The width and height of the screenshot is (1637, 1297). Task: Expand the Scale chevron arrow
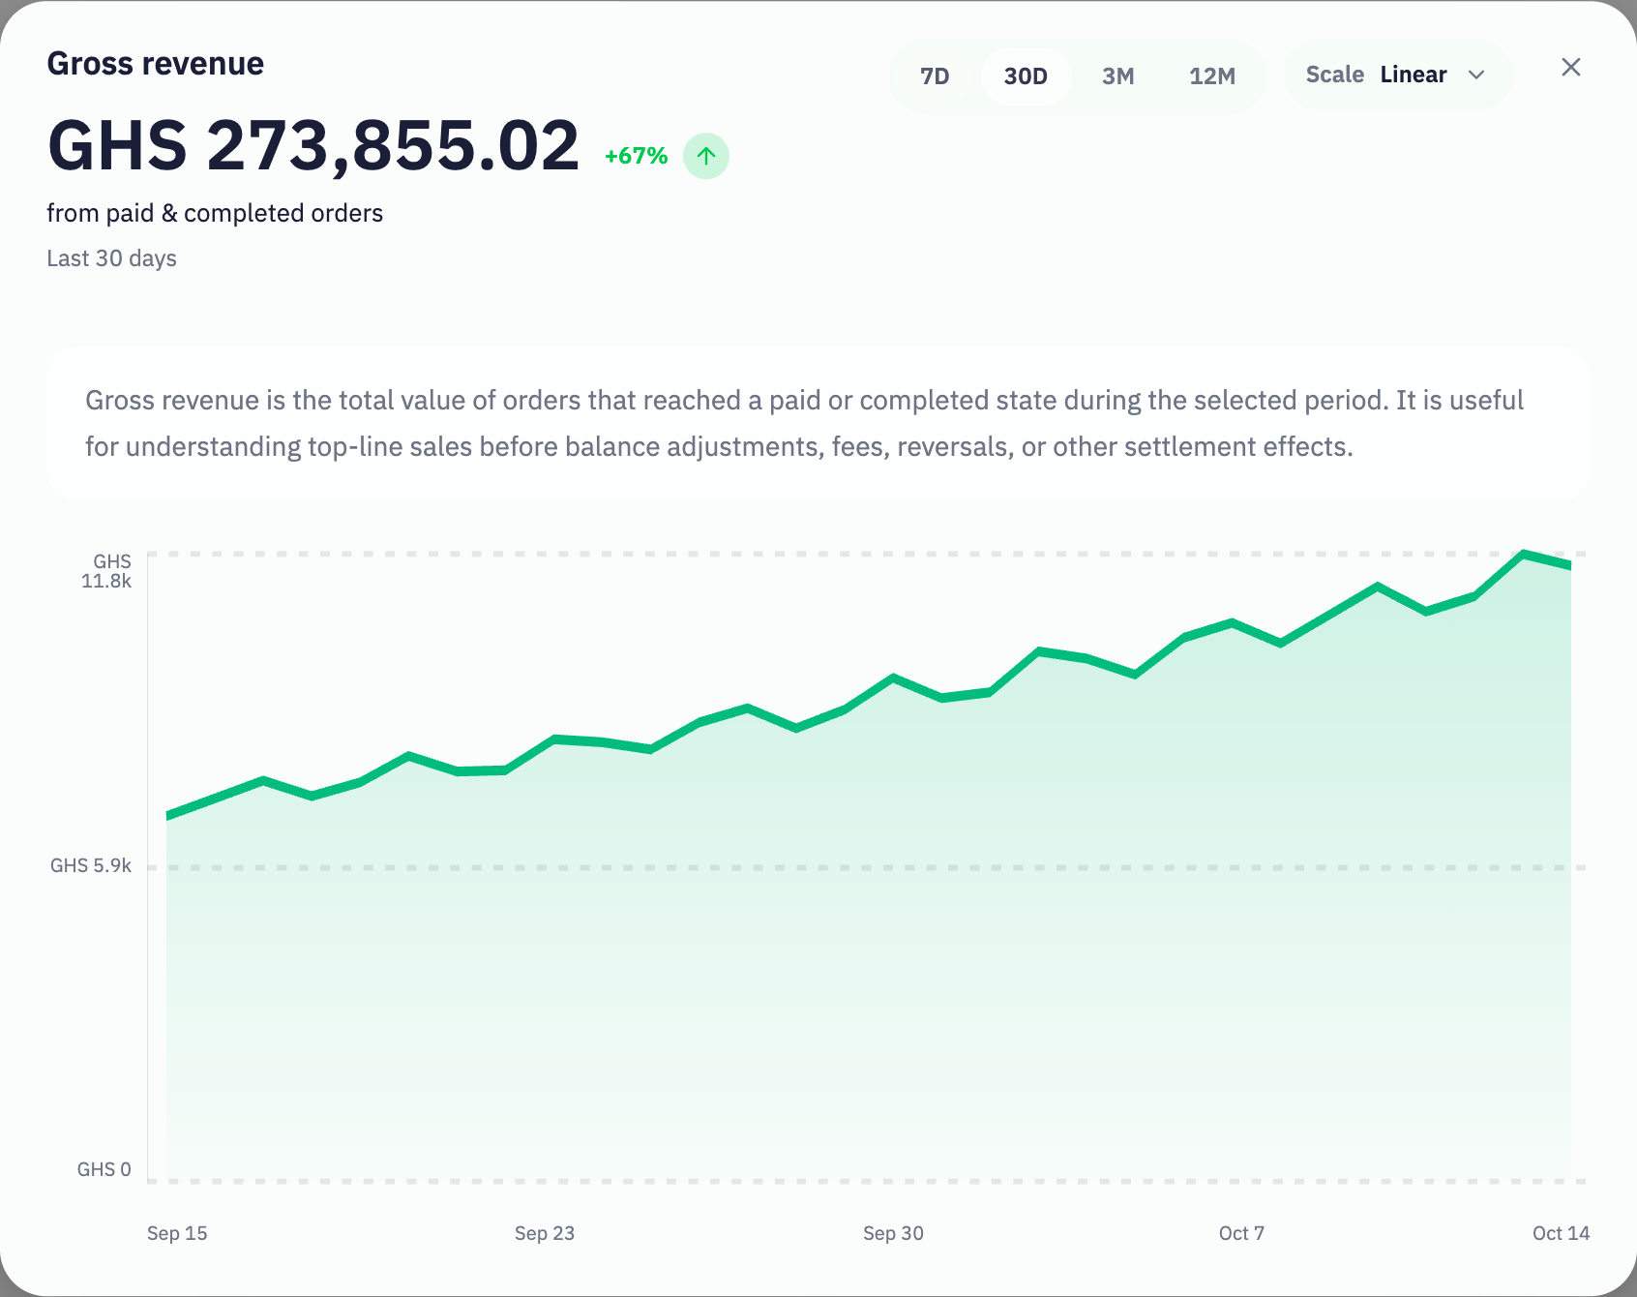pyautogui.click(x=1476, y=75)
